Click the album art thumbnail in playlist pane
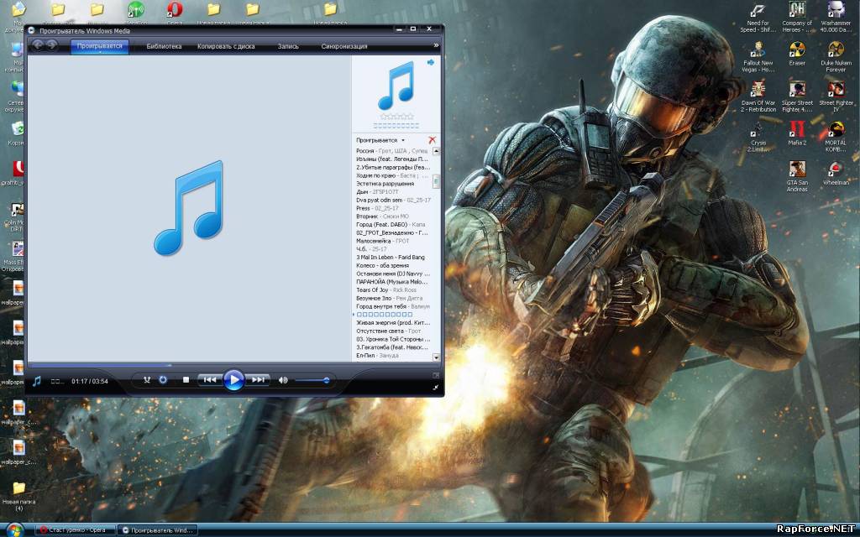The height and width of the screenshot is (537, 860). pos(396,86)
